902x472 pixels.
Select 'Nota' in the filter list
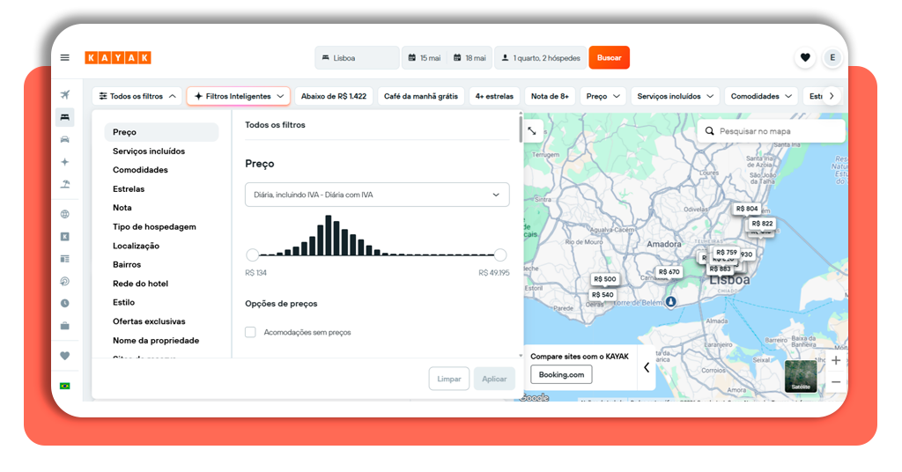[x=122, y=208]
